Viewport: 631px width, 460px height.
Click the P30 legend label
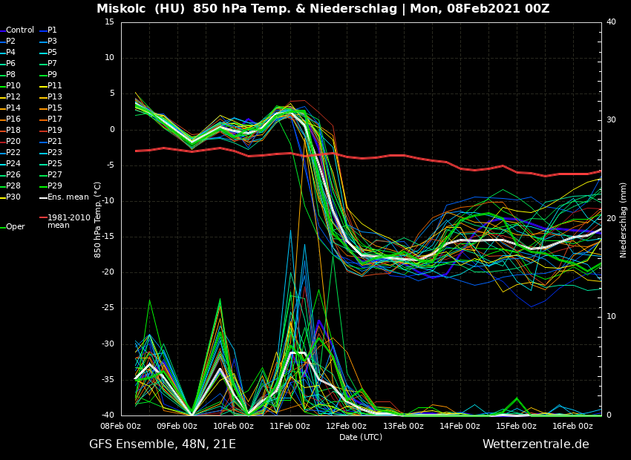(x=13, y=197)
